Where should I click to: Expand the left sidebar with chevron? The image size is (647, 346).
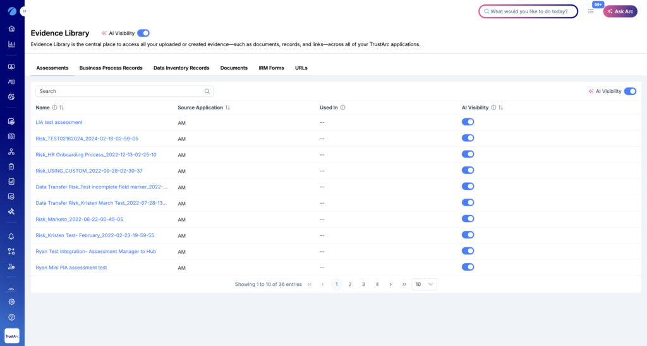(23, 11)
